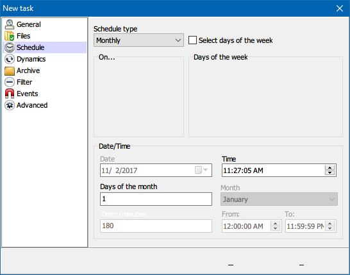Click the Events magnet icon
Screen dimensions: 350x275
point(10,94)
